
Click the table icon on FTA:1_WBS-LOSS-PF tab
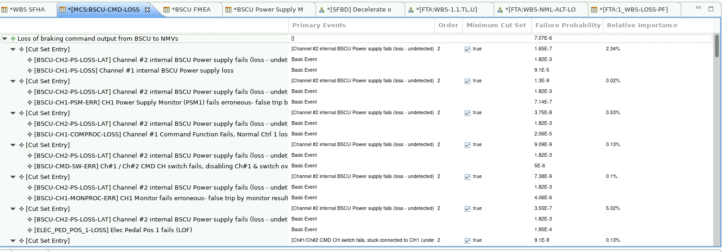click(x=595, y=10)
